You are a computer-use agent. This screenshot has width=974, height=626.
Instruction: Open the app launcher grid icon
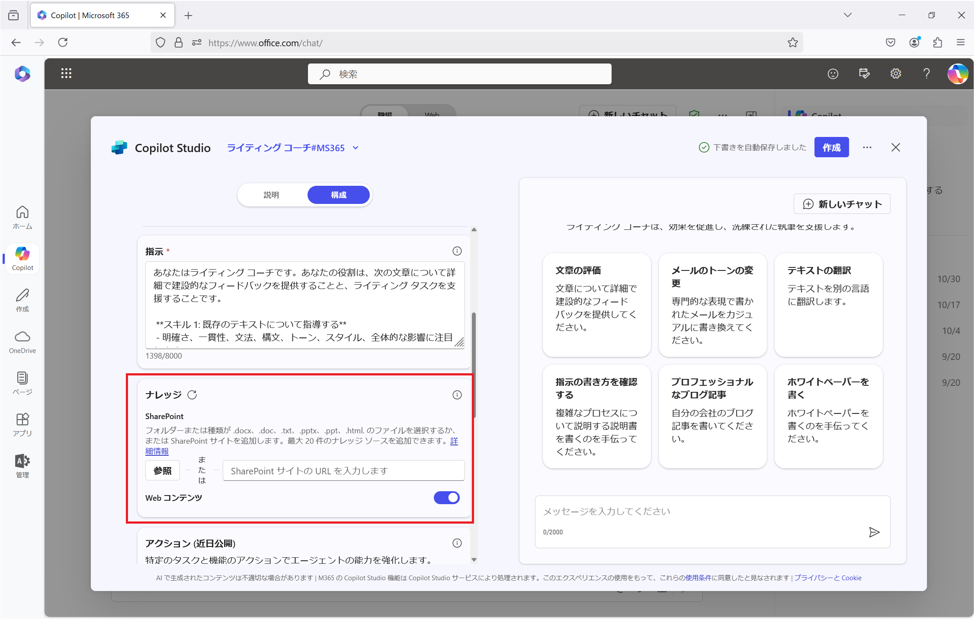pyautogui.click(x=66, y=73)
